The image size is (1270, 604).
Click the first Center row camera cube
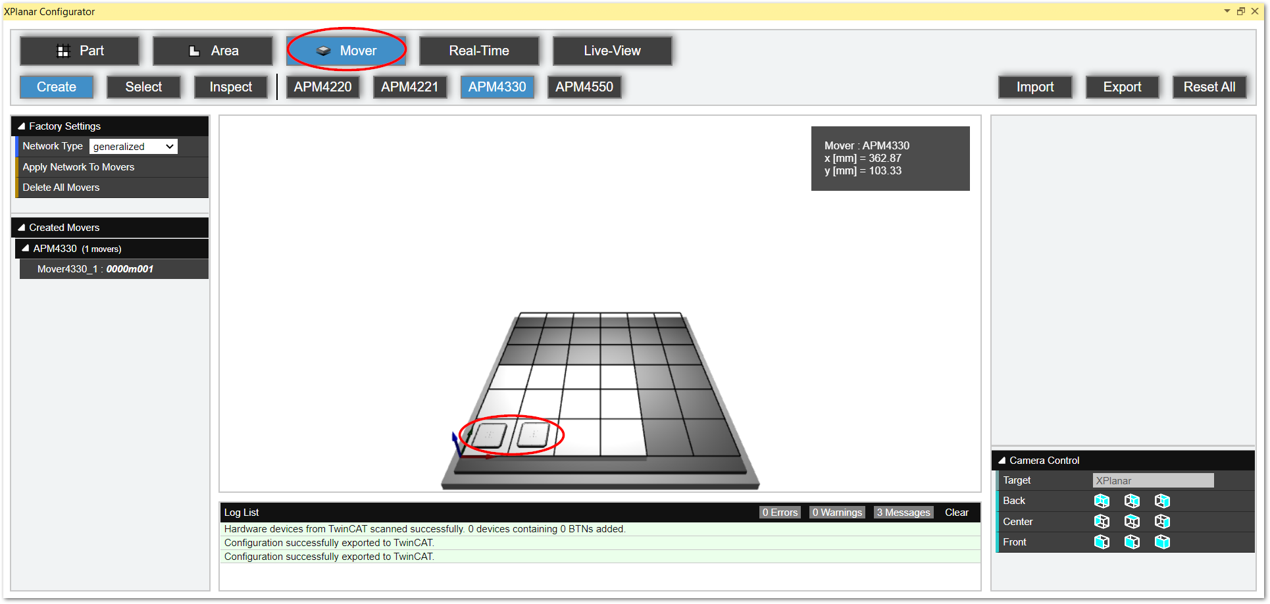1102,522
